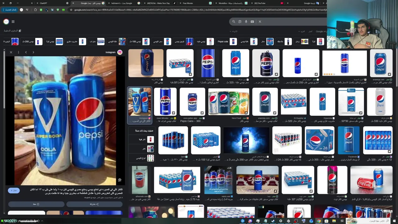
Task: Bookmark this page with the star icon
Action: point(71,10)
